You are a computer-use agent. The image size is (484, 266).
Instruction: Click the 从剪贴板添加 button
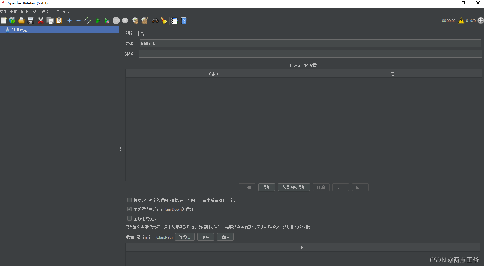click(x=294, y=187)
